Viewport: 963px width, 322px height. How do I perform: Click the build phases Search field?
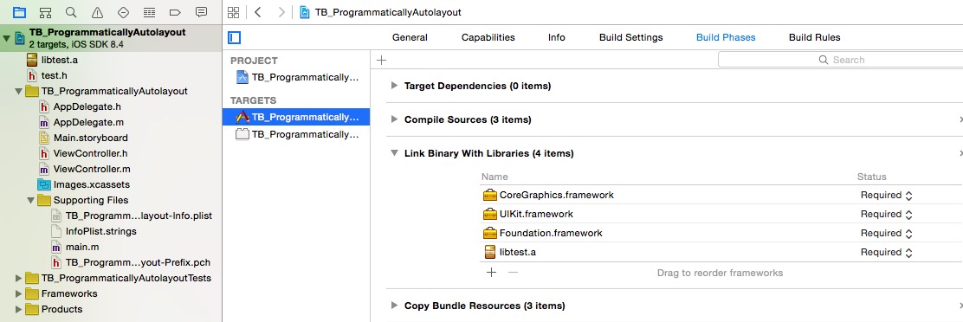(x=840, y=60)
